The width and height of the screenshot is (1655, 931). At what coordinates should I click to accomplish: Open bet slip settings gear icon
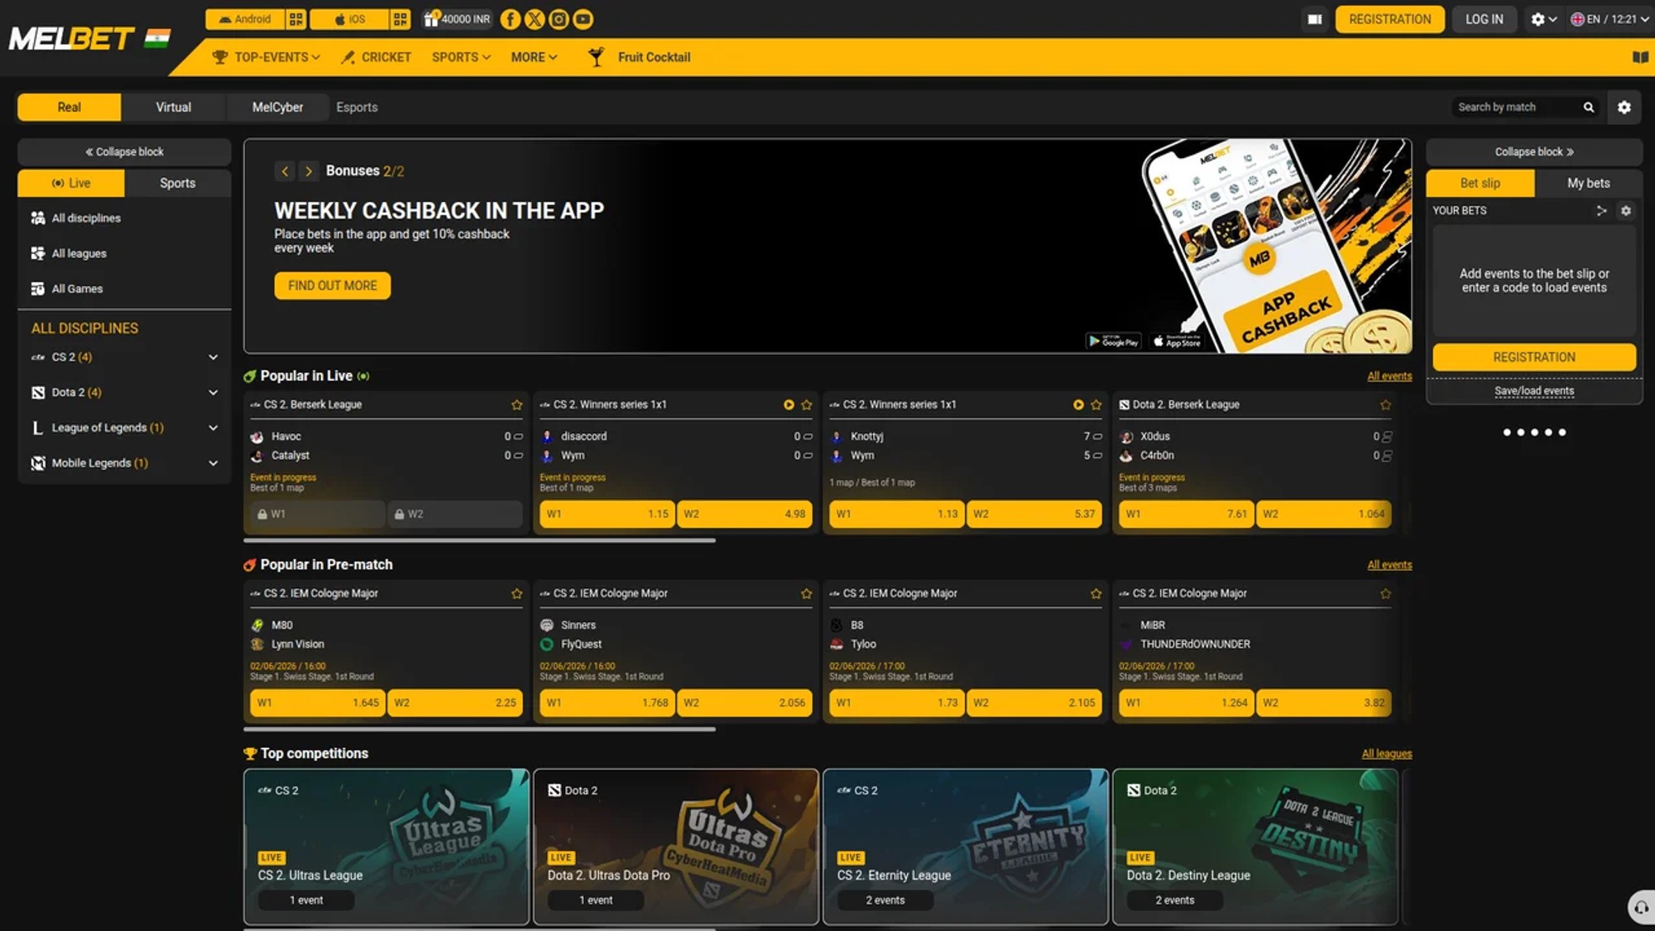(x=1626, y=210)
